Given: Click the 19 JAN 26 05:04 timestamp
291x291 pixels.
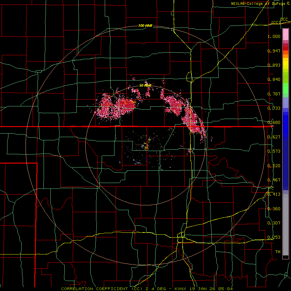Looking at the screenshot, I should click(x=211, y=289).
